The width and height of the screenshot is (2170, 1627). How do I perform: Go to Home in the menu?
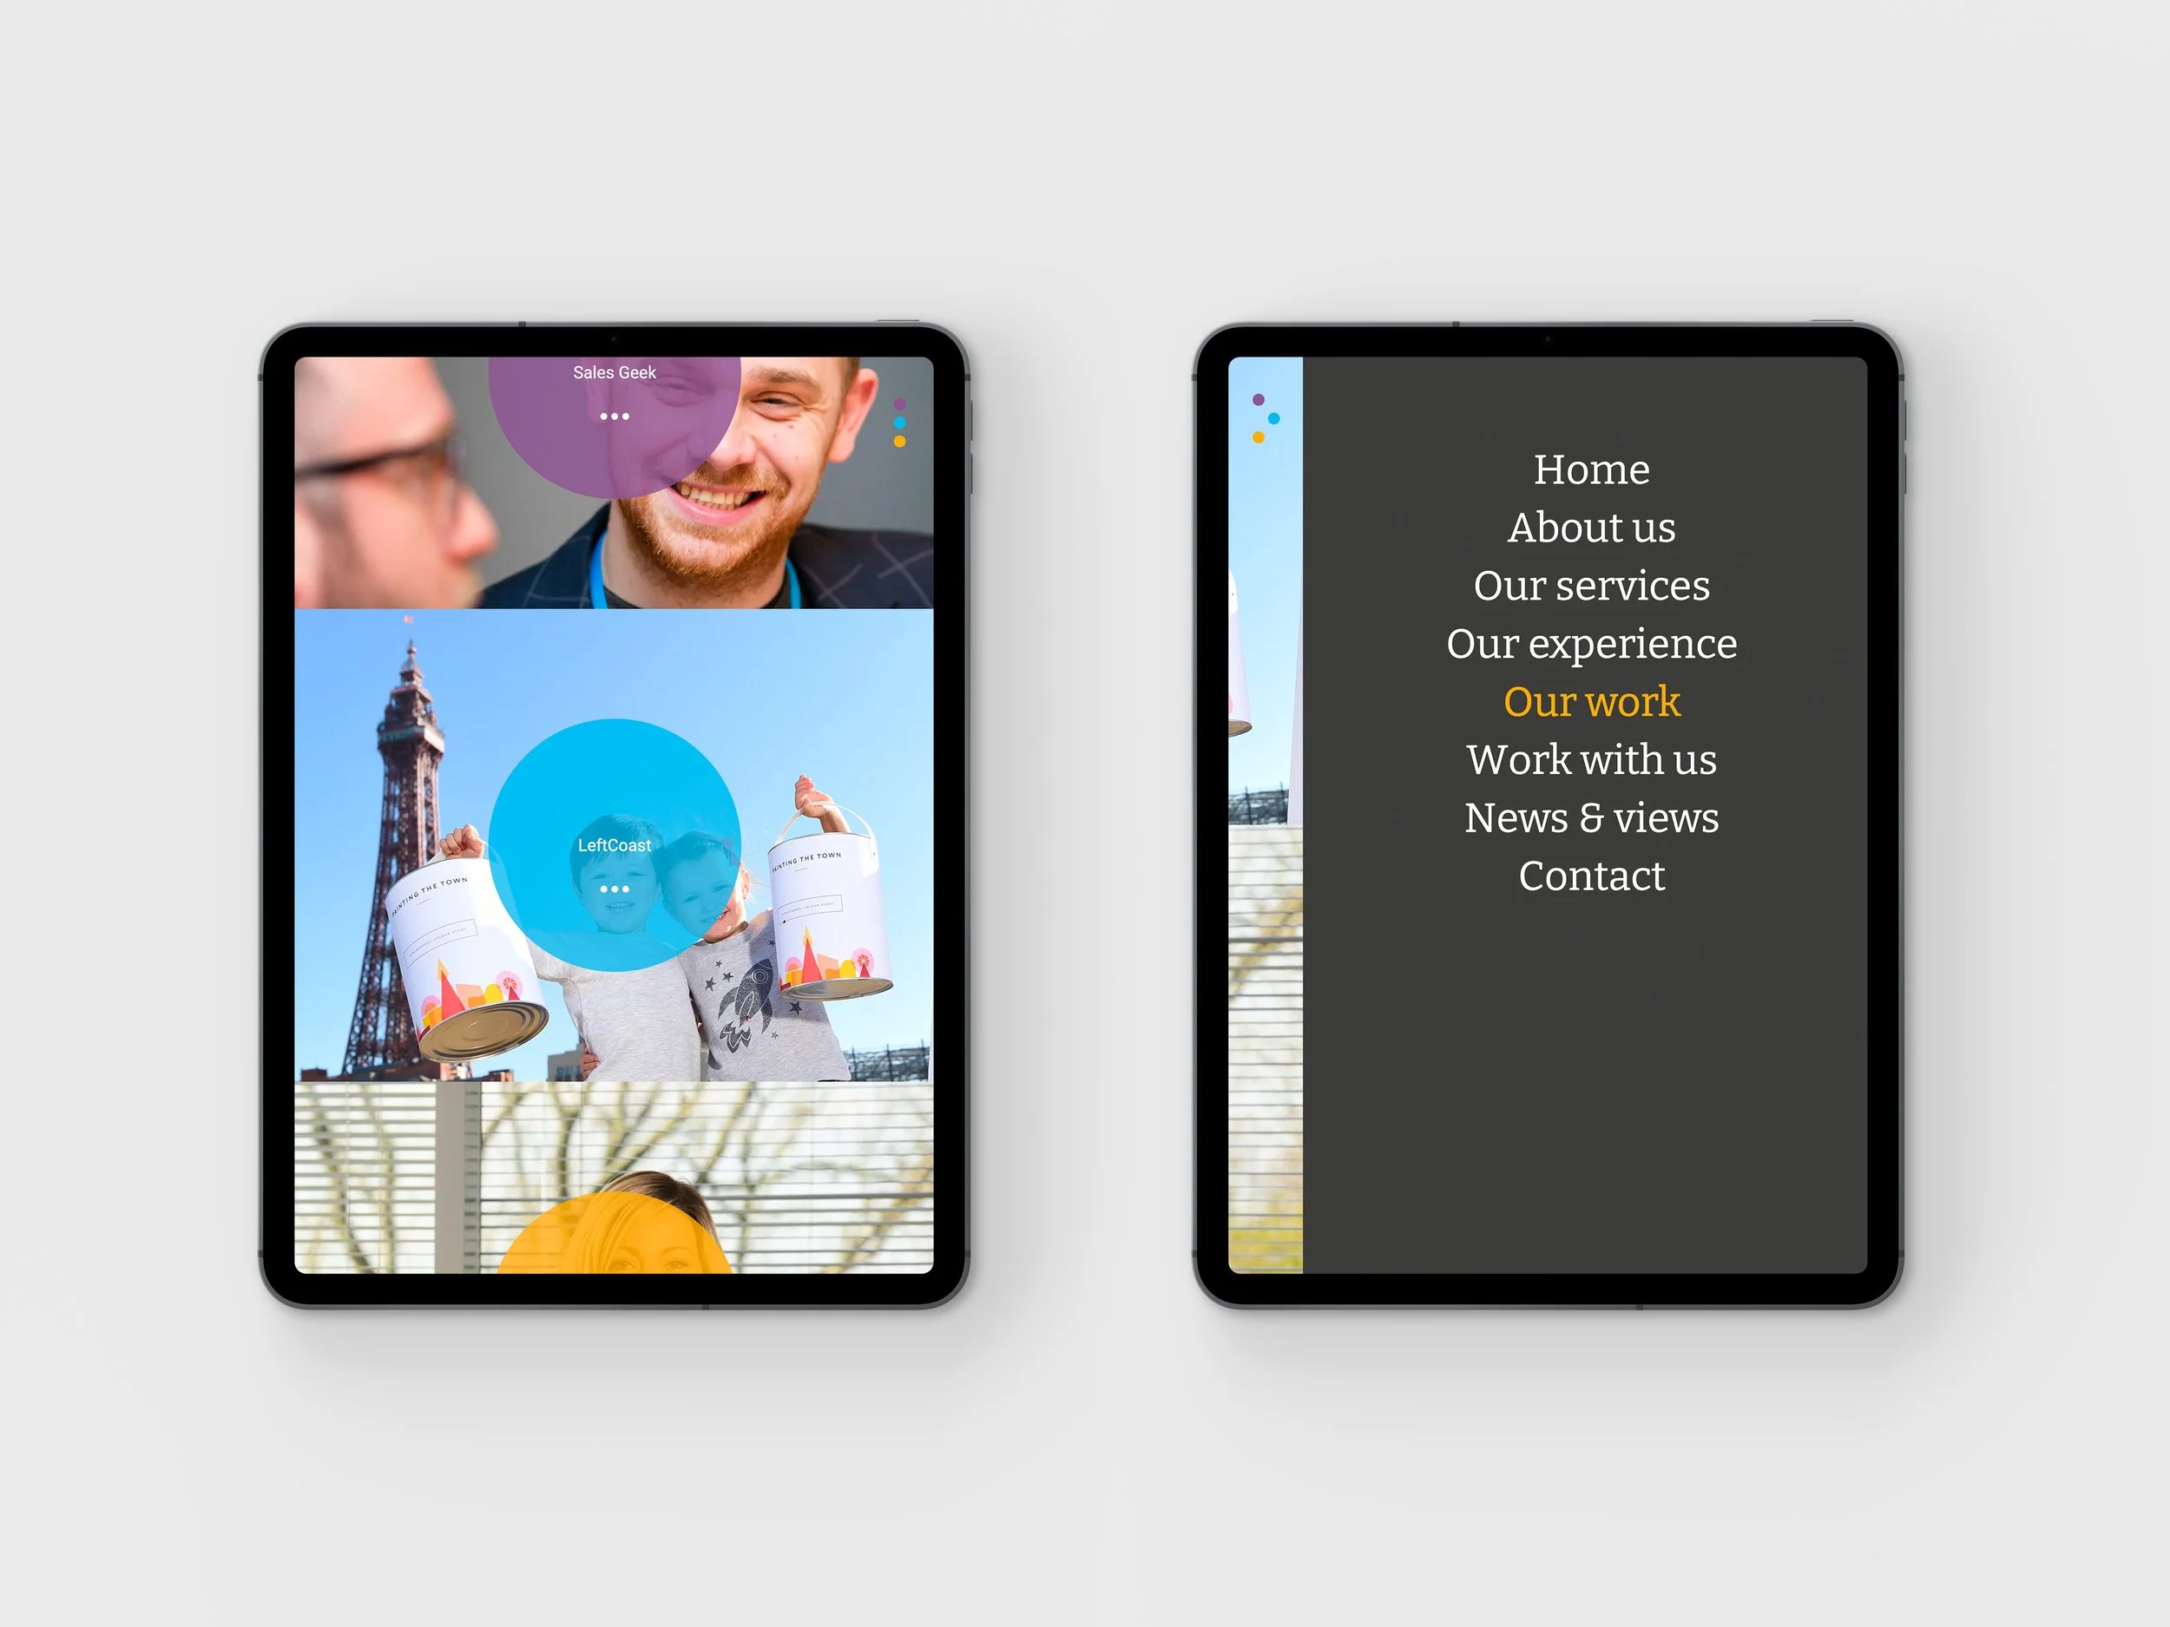[x=1590, y=469]
